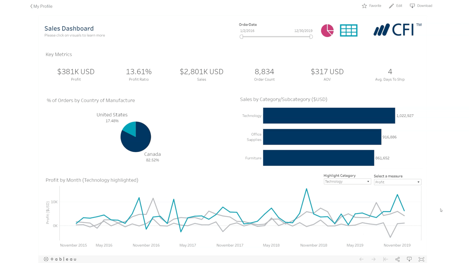Click the Favorite star icon

[x=364, y=6]
